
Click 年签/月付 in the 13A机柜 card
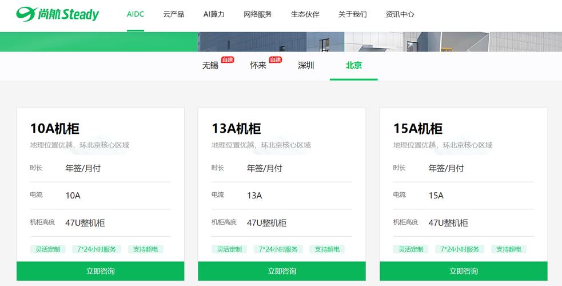(x=265, y=168)
